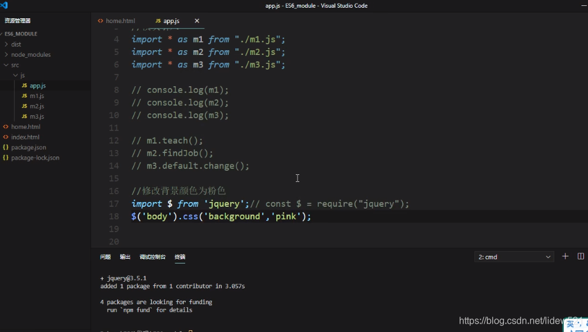Open m3.js in the explorer tree
The width and height of the screenshot is (588, 332).
tap(37, 116)
